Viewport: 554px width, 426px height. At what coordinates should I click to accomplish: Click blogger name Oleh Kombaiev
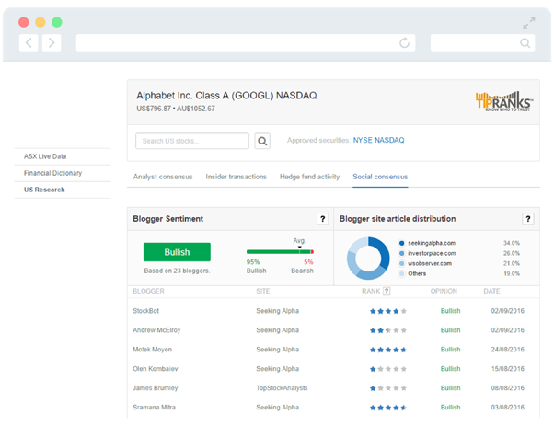pyautogui.click(x=156, y=369)
